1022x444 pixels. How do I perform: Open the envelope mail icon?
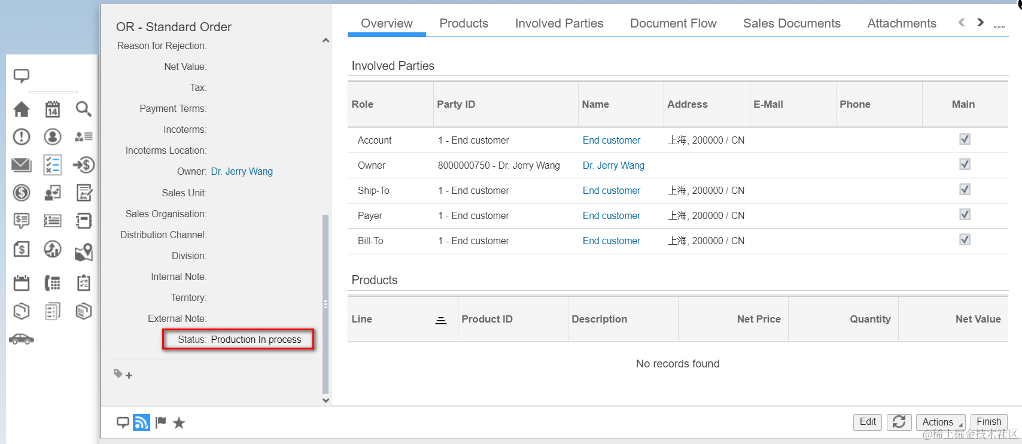point(22,165)
